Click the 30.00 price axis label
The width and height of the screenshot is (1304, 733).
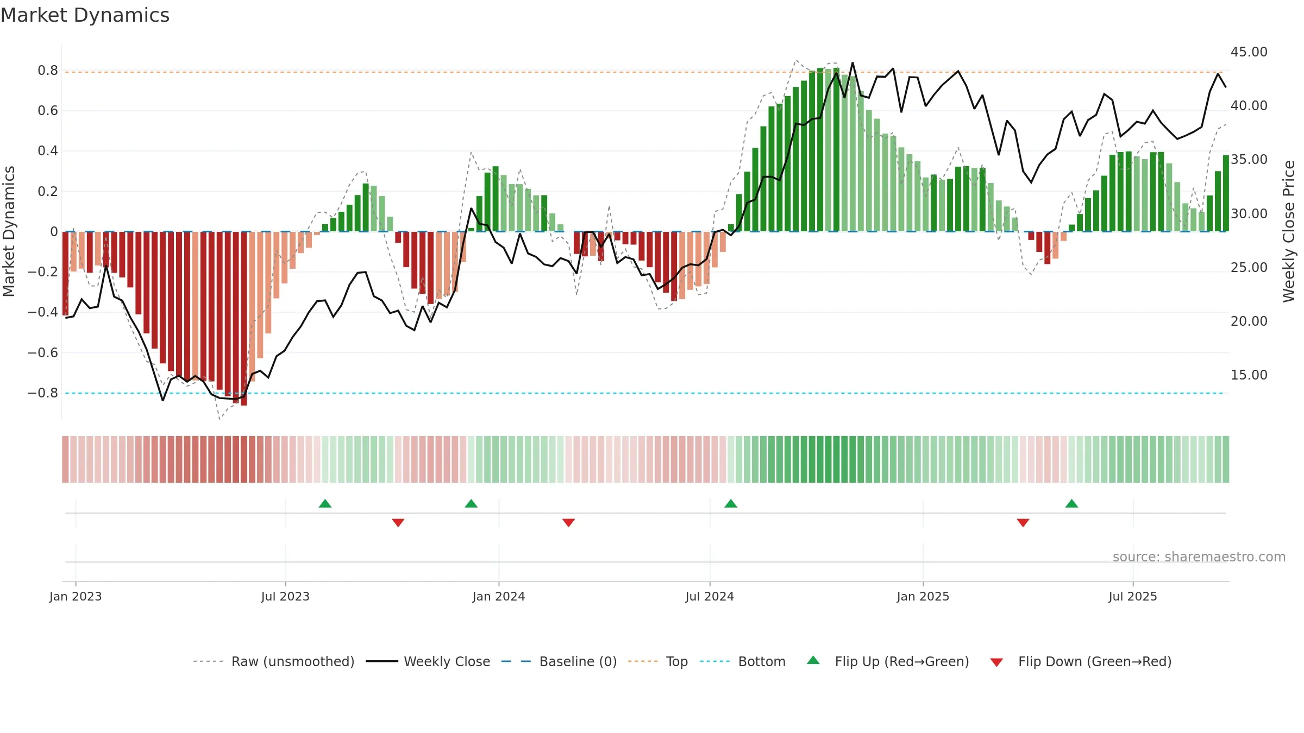click(1249, 213)
